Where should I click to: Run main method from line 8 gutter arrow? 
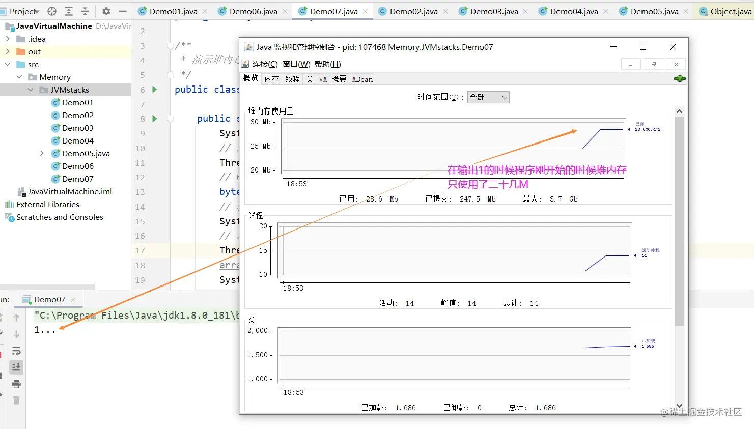155,119
